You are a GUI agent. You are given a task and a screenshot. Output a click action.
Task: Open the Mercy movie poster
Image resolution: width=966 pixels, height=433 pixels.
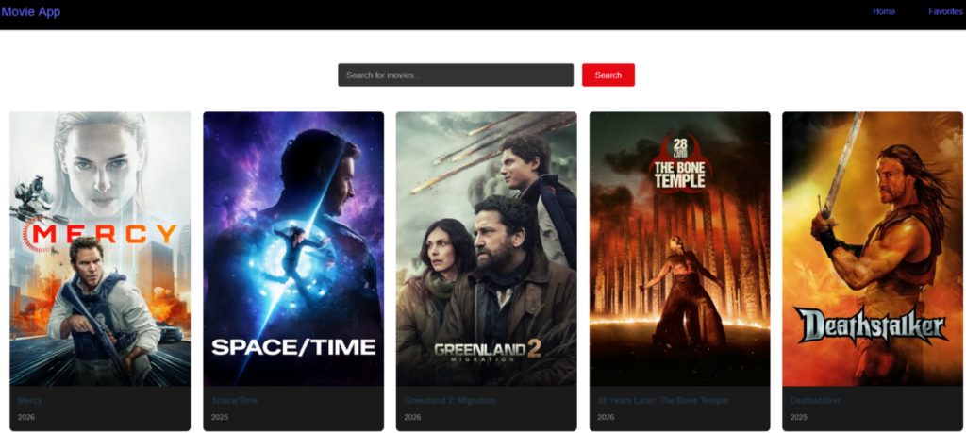coord(100,249)
